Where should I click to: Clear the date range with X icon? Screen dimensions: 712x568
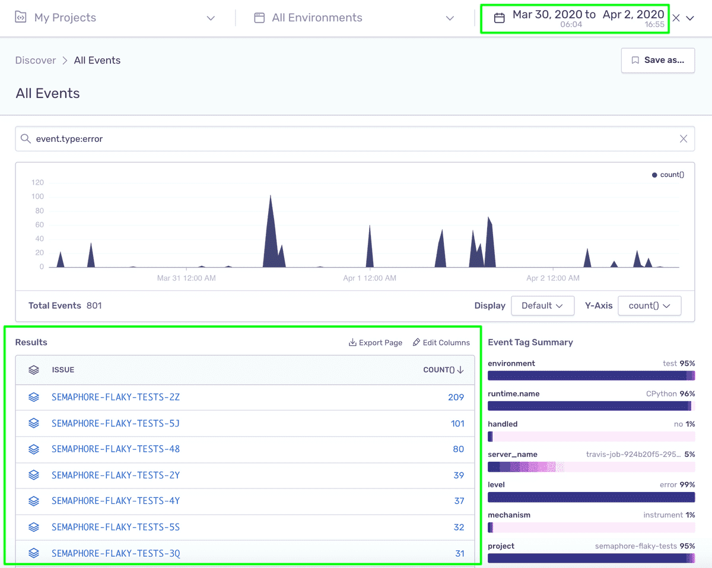click(676, 18)
